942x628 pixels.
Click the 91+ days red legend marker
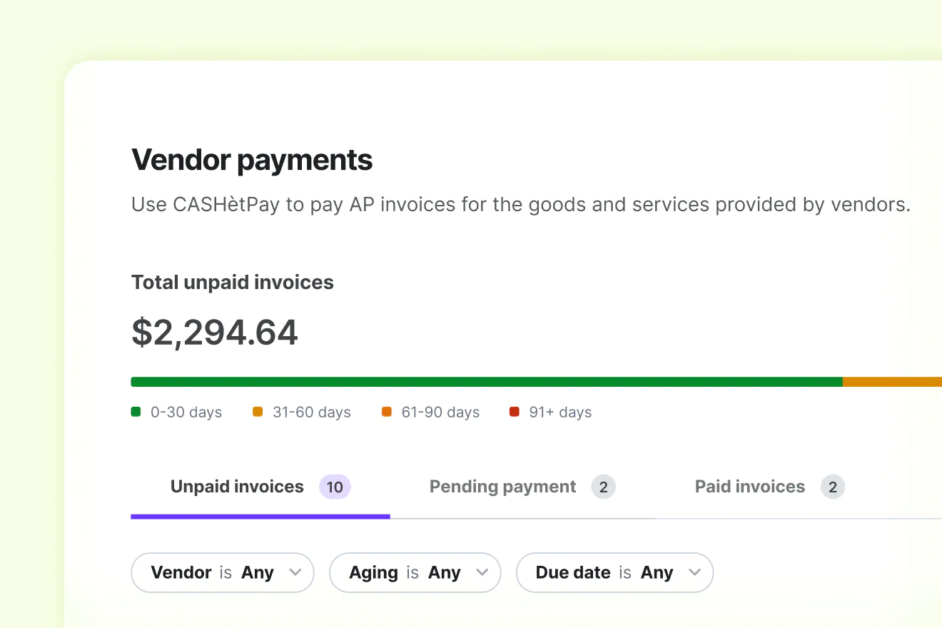click(x=514, y=412)
